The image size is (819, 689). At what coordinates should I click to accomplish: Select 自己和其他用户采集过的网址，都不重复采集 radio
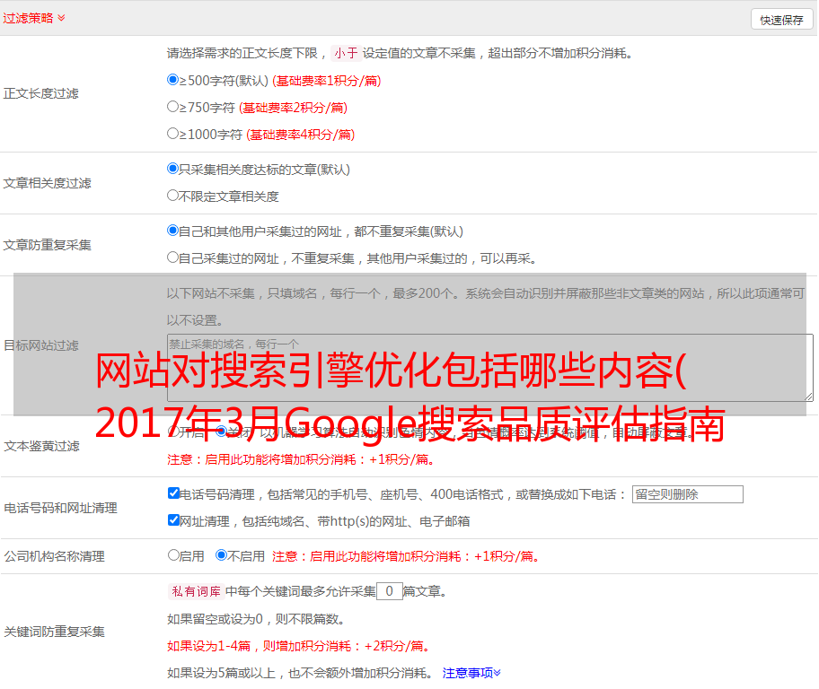tap(173, 231)
